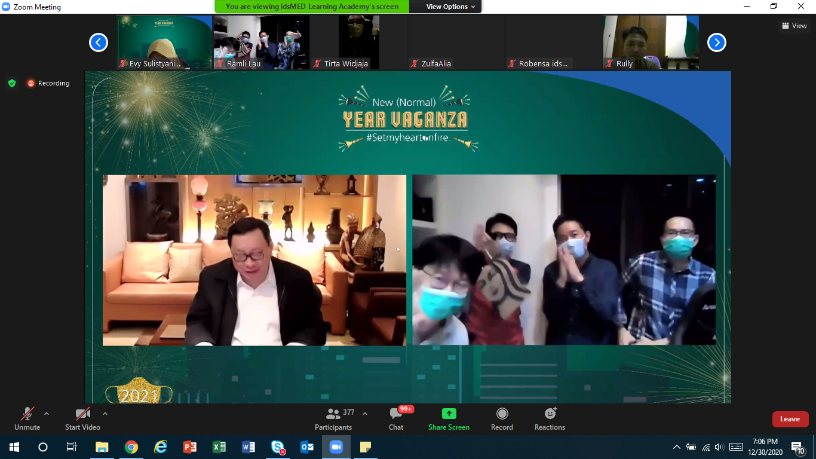Open the Chat panel

point(396,419)
